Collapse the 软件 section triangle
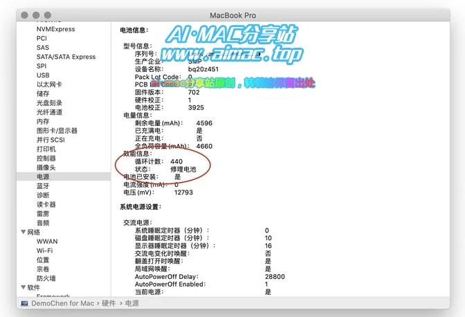The height and width of the screenshot is (317, 465). point(23,287)
